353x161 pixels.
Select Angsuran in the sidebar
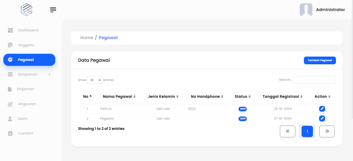pos(27,104)
